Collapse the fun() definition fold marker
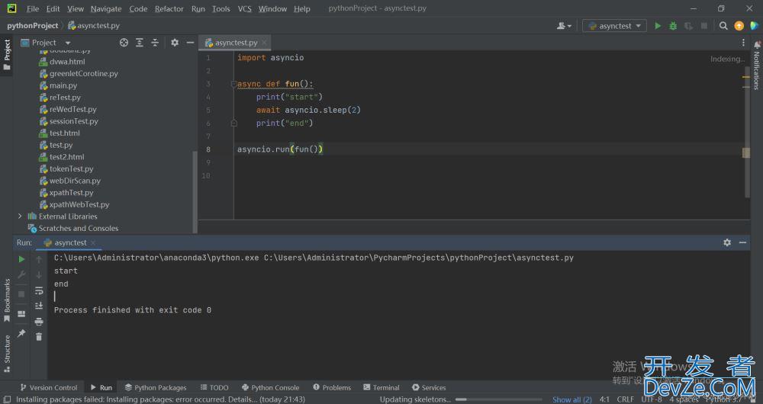The height and width of the screenshot is (404, 763). pos(233,84)
